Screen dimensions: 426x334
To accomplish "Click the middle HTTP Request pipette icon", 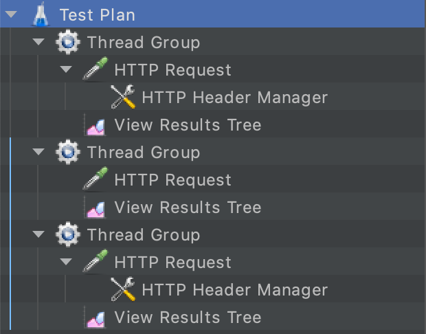I will click(96, 180).
